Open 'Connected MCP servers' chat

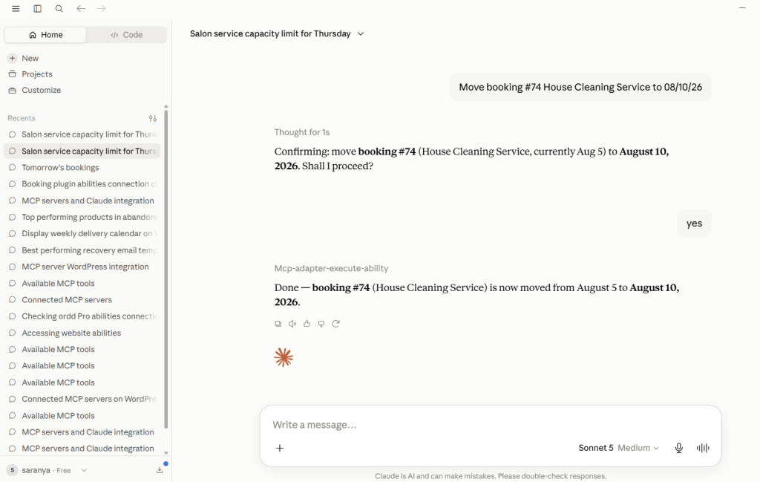click(82, 300)
